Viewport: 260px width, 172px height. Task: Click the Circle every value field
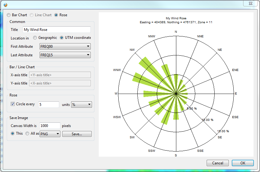click(x=48, y=104)
